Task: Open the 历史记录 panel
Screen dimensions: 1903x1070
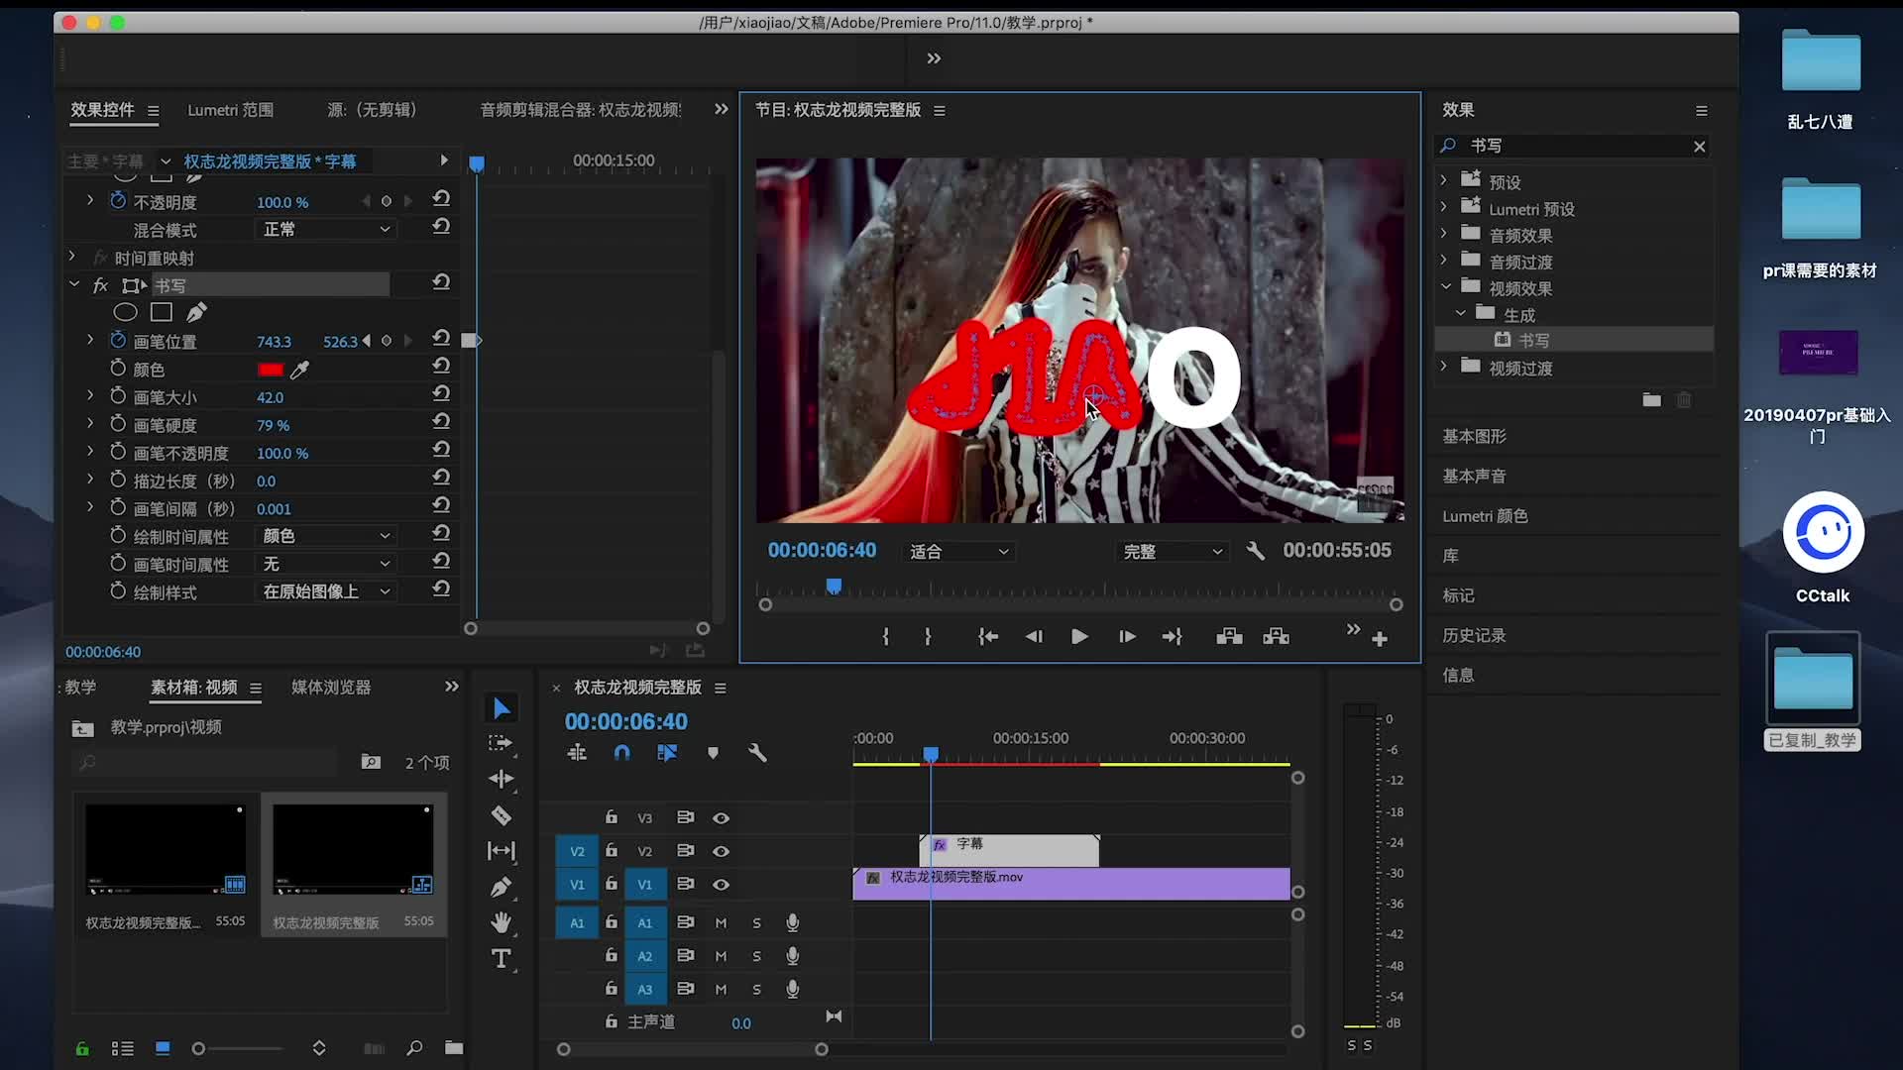Action: (x=1474, y=636)
